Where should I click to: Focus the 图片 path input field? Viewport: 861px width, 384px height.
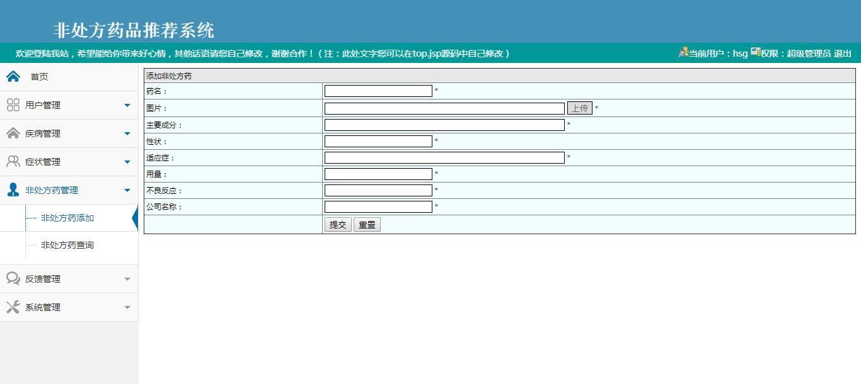coord(444,108)
